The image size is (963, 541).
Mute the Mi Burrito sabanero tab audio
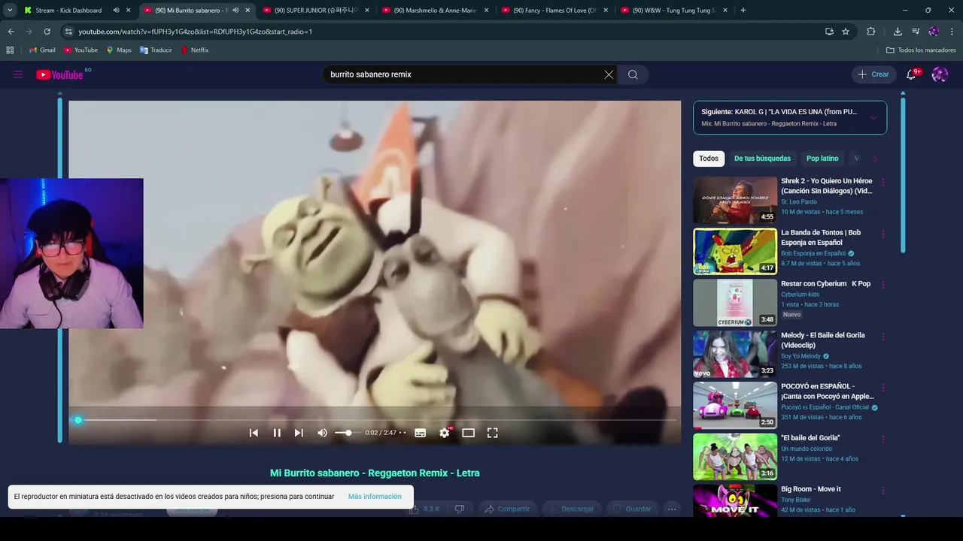[235, 11]
